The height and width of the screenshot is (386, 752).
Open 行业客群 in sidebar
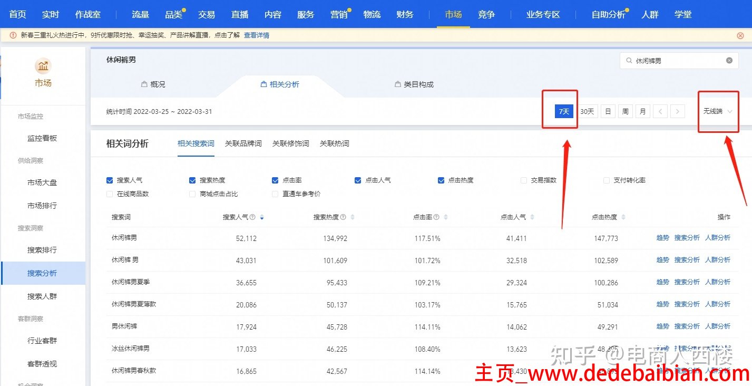click(x=42, y=341)
